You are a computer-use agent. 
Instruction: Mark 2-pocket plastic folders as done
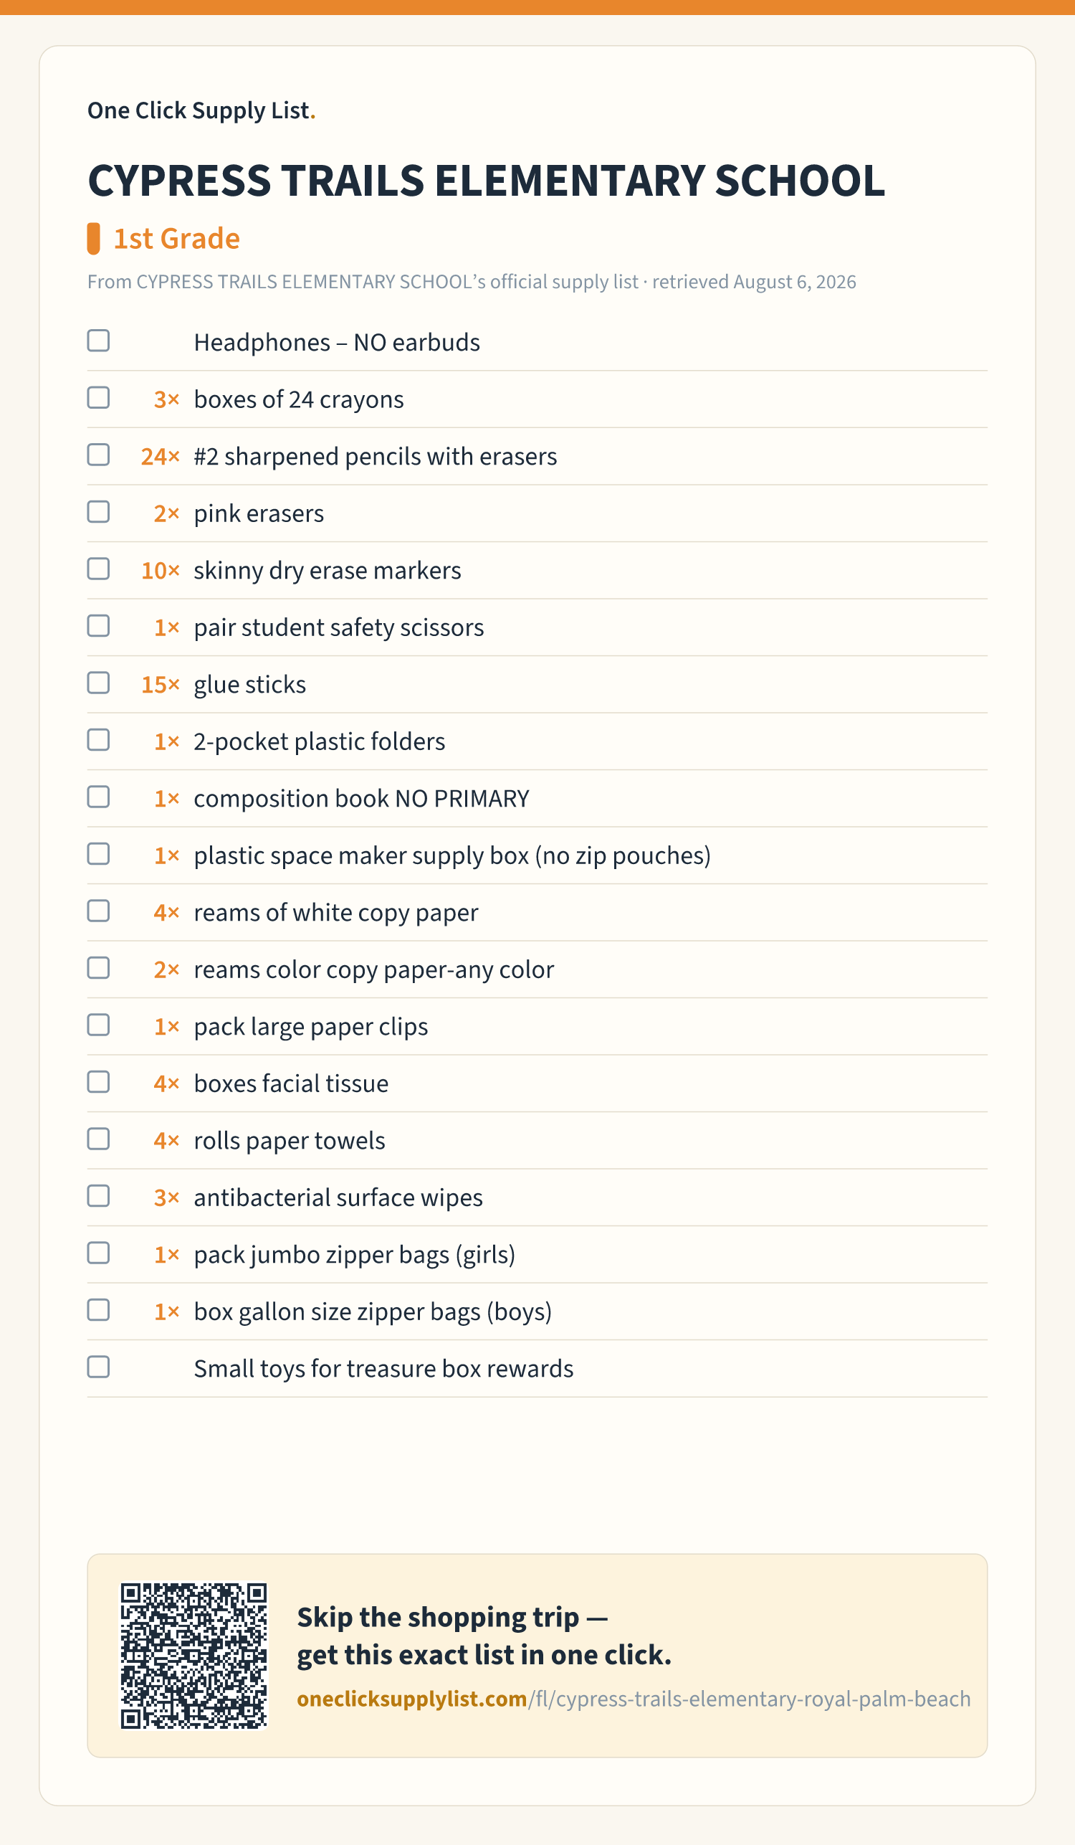point(98,740)
